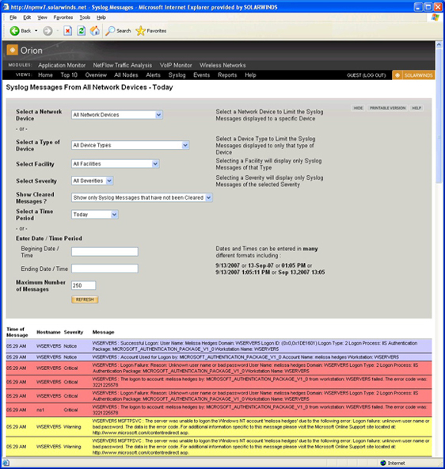Click the HIDE button
The image size is (445, 469).
pos(358,108)
